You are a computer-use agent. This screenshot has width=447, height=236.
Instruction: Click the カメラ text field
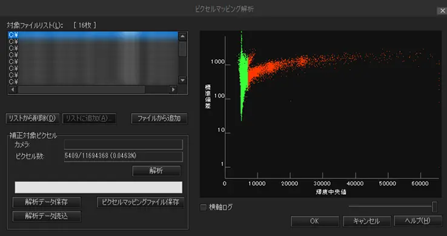(124, 145)
